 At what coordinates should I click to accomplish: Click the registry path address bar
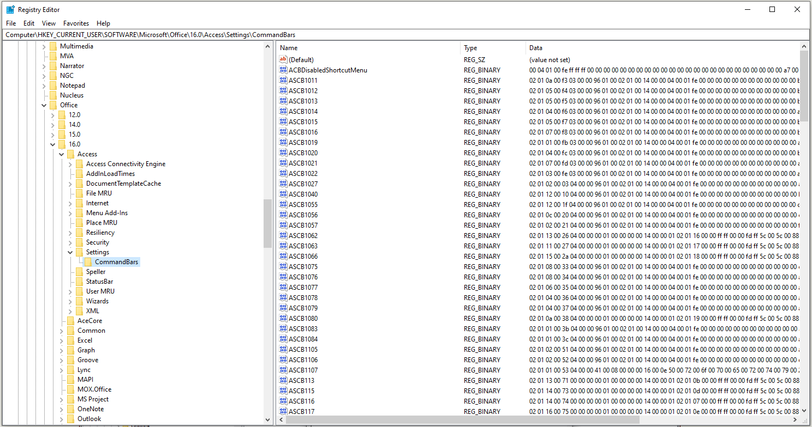406,34
